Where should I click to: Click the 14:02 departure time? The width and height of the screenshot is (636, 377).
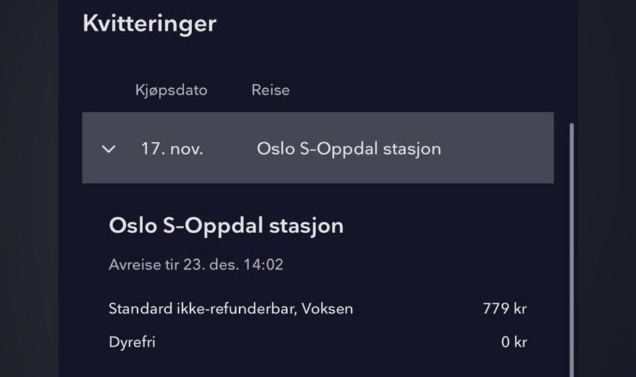[x=266, y=265]
